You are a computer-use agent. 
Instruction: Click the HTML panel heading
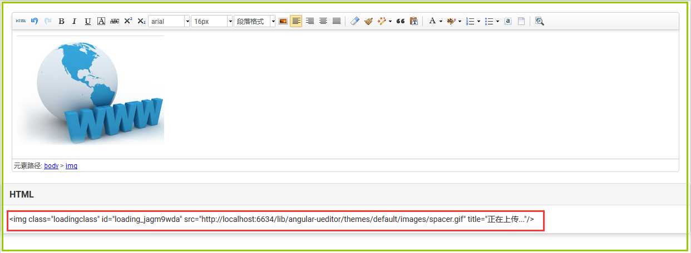22,194
